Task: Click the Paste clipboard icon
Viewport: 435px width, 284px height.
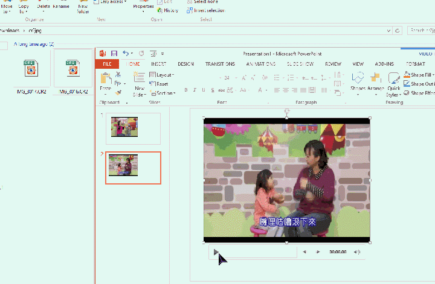Action: coord(106,78)
